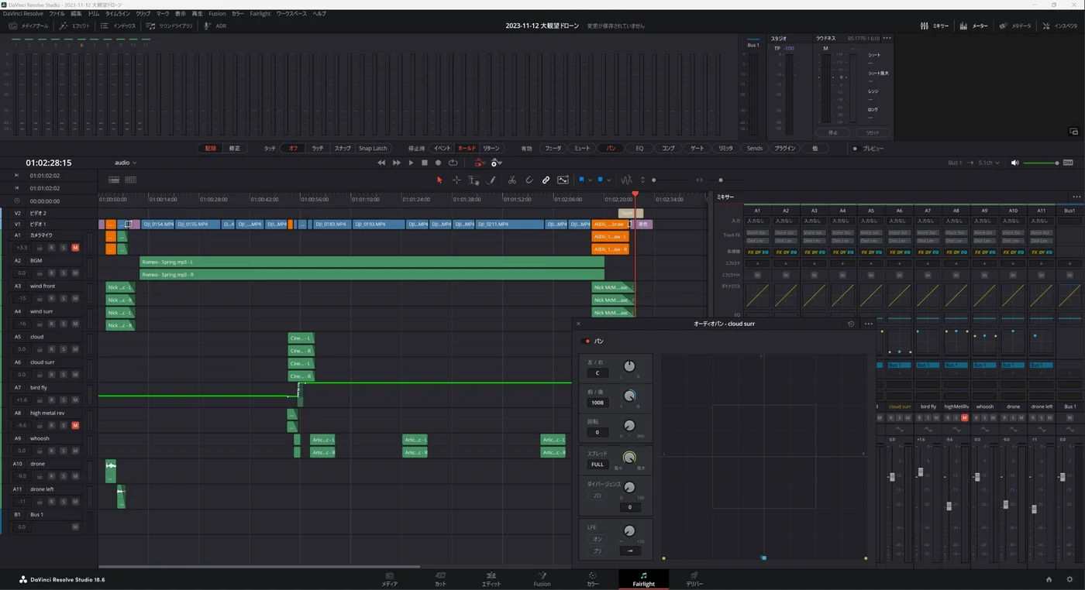1085x590 pixels.
Task: Open the Fairlight menu
Action: coord(260,14)
